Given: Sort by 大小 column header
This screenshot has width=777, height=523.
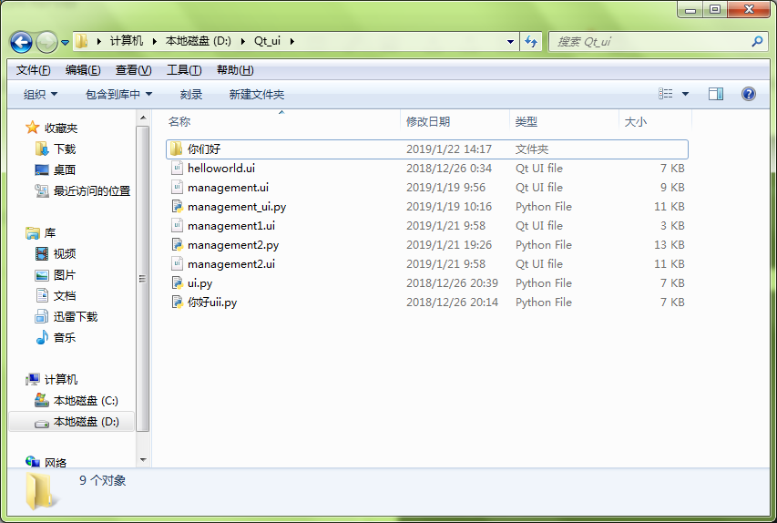Looking at the screenshot, I should (635, 121).
